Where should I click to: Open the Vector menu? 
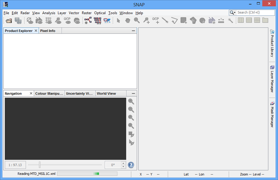tap(74, 13)
